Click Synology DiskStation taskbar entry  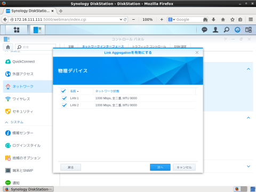coord(28,189)
